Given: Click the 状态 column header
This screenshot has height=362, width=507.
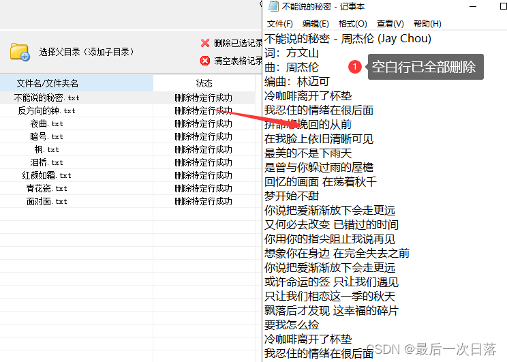Looking at the screenshot, I should click(x=204, y=83).
